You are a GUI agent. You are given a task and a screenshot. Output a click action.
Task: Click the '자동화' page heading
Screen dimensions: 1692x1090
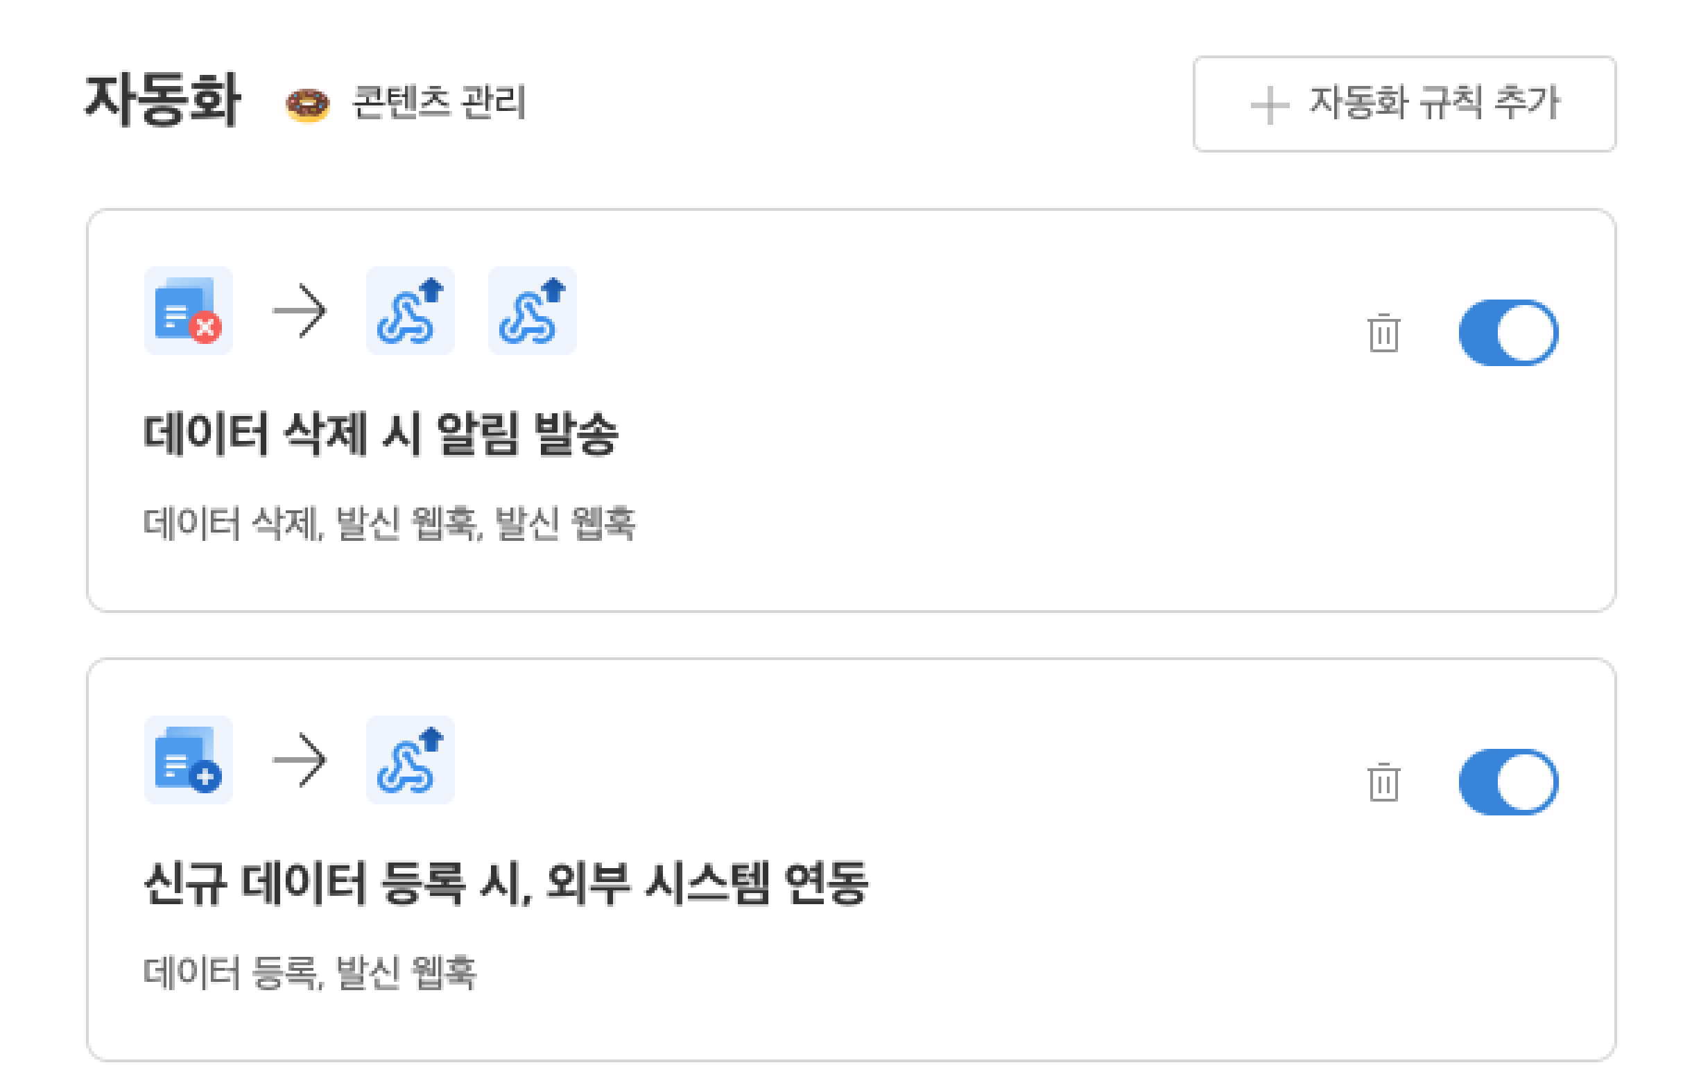click(163, 101)
